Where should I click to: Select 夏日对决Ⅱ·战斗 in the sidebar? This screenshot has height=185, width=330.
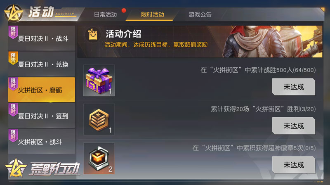pos(42,38)
